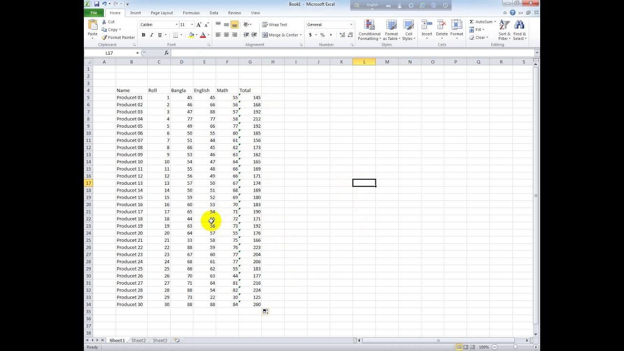Open Conditional Formatting menu
624x351 pixels.
pyautogui.click(x=370, y=30)
